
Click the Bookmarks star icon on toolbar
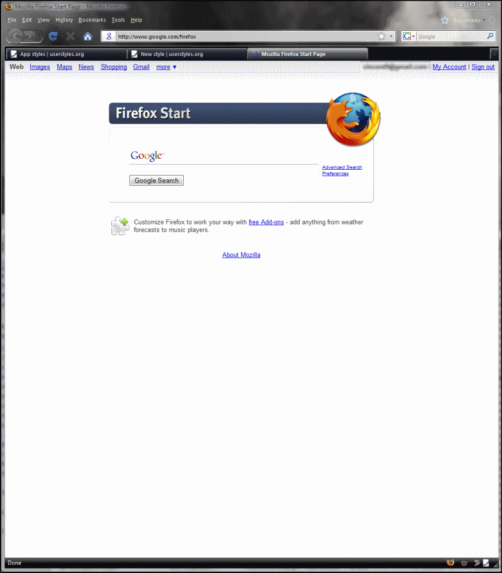(x=445, y=20)
